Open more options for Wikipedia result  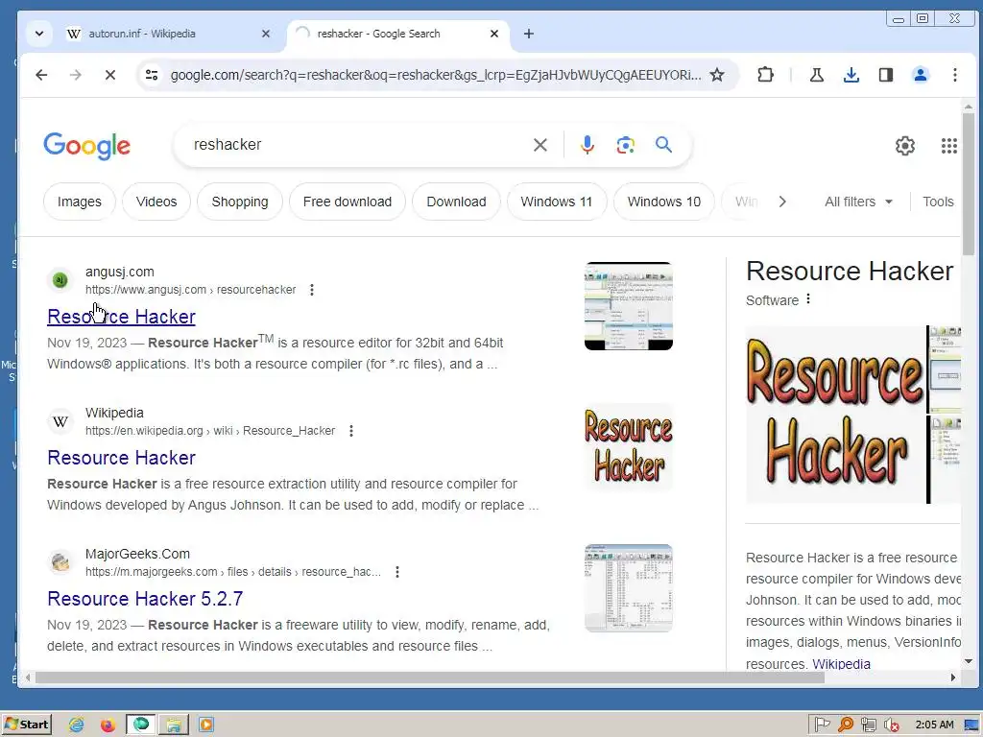351,431
